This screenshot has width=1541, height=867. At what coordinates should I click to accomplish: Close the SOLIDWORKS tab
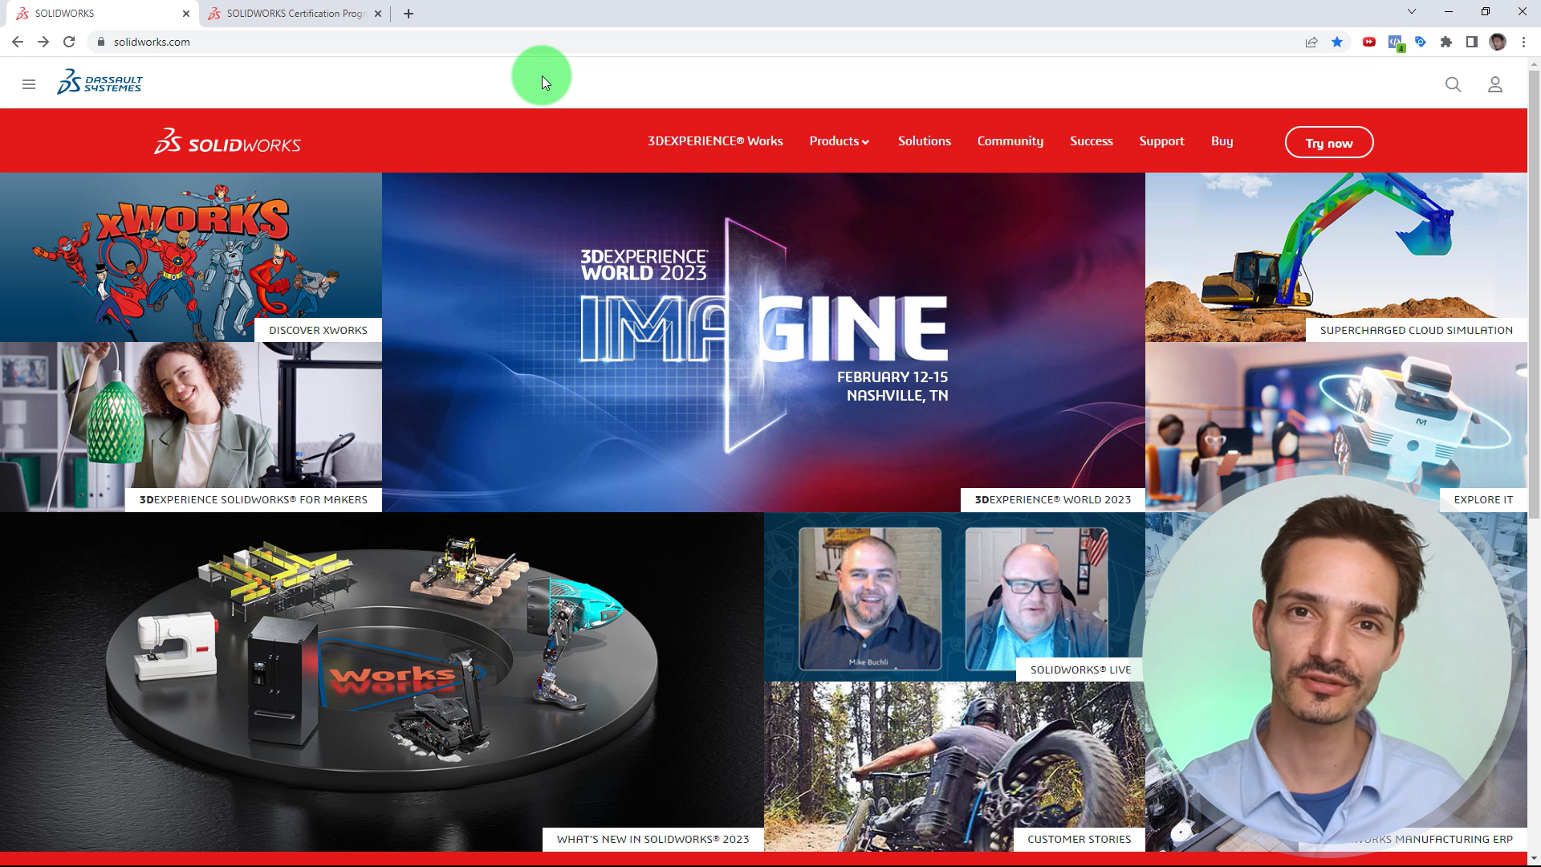[186, 14]
